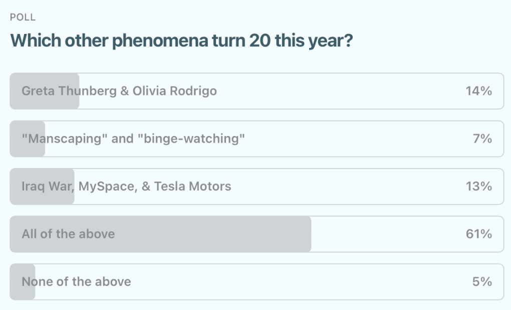This screenshot has width=511, height=310.
Task: Click the 7% result label
Action: click(482, 139)
